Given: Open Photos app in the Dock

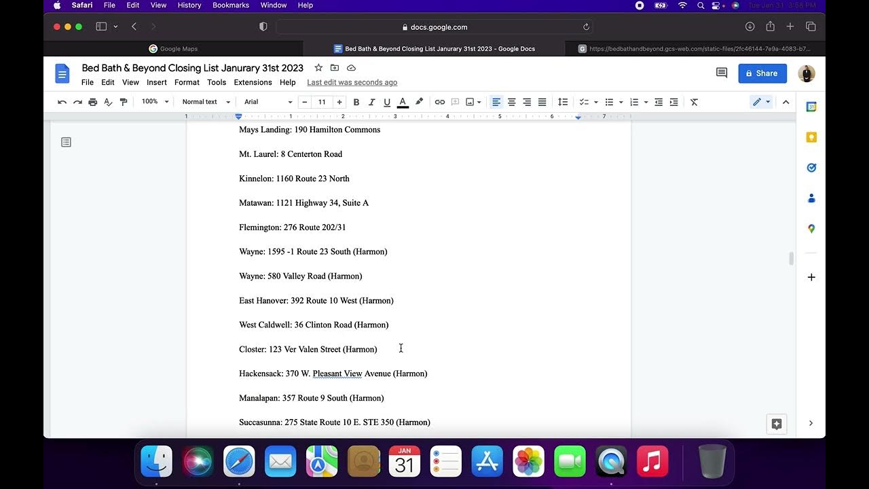Looking at the screenshot, I should click(528, 463).
